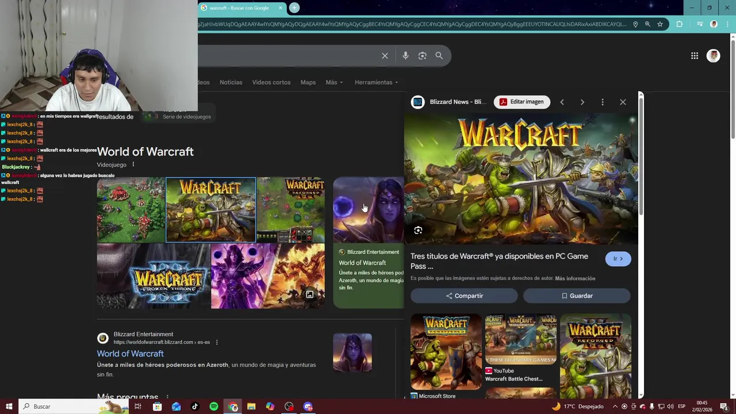736x414 pixels.
Task: Open the Google account avatar on the page
Action: [714, 56]
